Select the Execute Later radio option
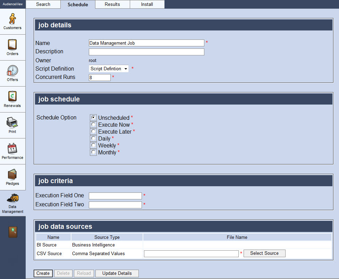339x279 pixels. [93, 131]
